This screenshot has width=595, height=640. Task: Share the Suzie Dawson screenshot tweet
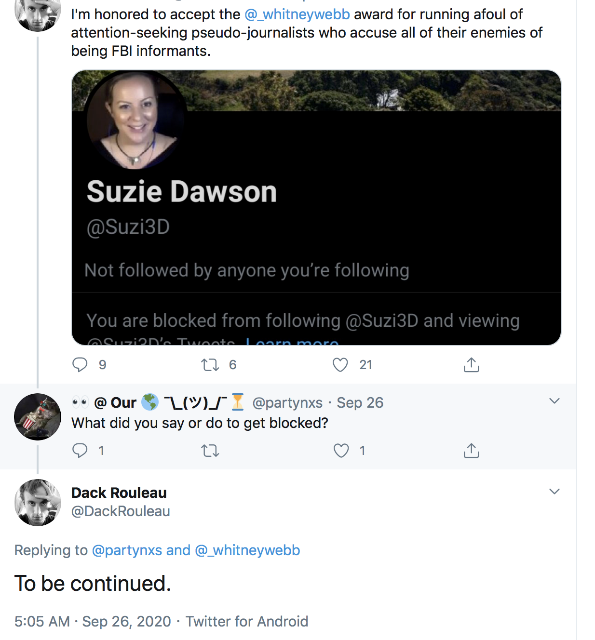pos(471,365)
